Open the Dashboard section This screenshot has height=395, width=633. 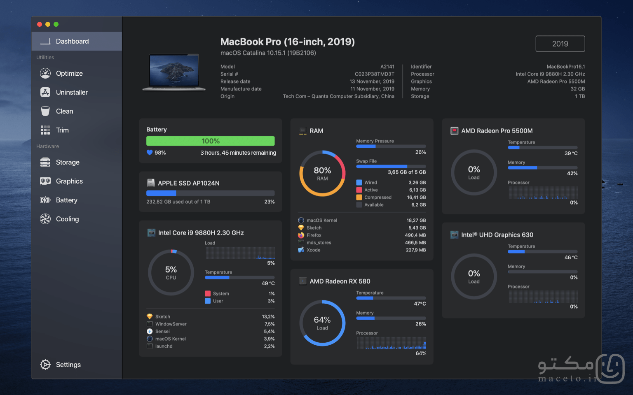[77, 41]
